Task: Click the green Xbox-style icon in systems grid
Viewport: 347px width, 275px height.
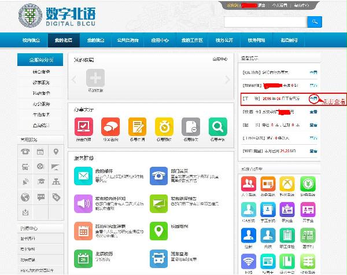Action: pyautogui.click(x=287, y=183)
